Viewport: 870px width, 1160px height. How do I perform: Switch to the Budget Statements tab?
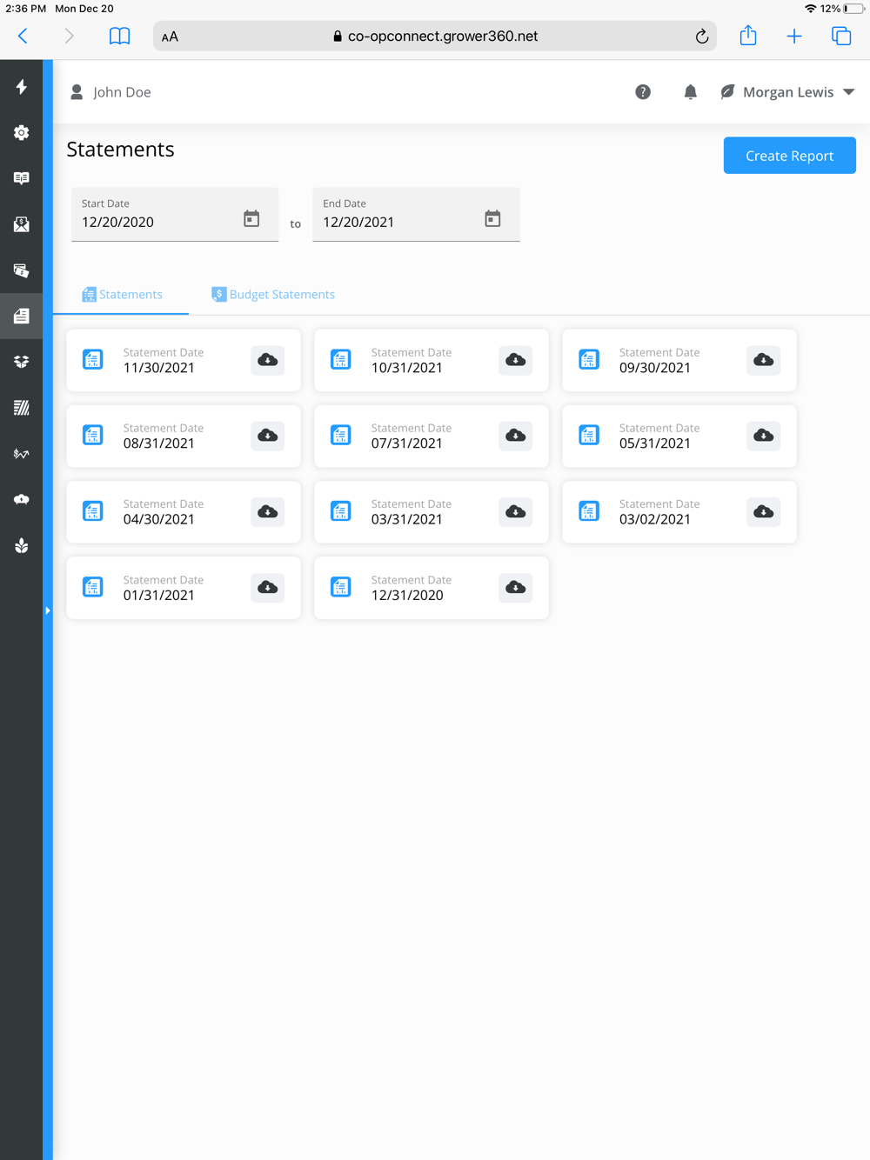pyautogui.click(x=273, y=295)
